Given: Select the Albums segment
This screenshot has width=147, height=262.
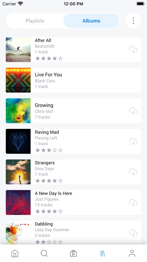Looking at the screenshot, I should pos(91,21).
